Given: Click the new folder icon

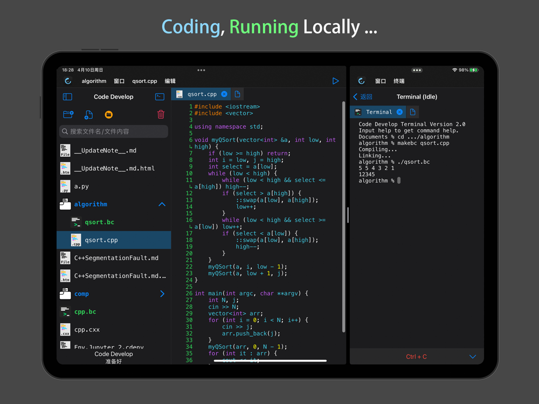Looking at the screenshot, I should click(68, 114).
